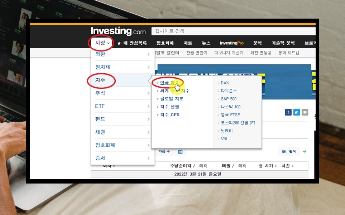
Task: Select 글로벌 지표 link
Action: [x=172, y=99]
